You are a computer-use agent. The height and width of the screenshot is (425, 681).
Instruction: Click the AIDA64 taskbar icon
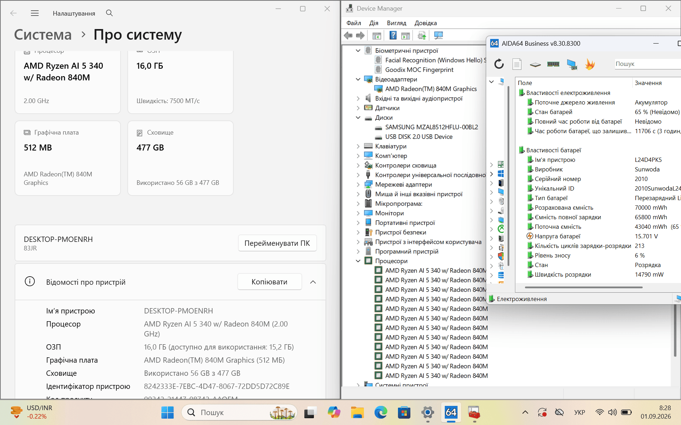451,412
